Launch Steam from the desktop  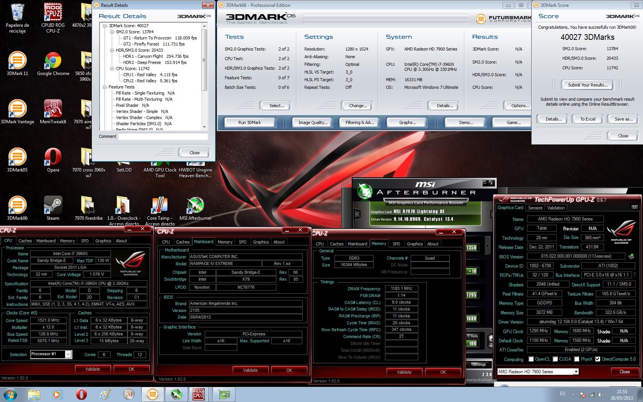[53, 208]
